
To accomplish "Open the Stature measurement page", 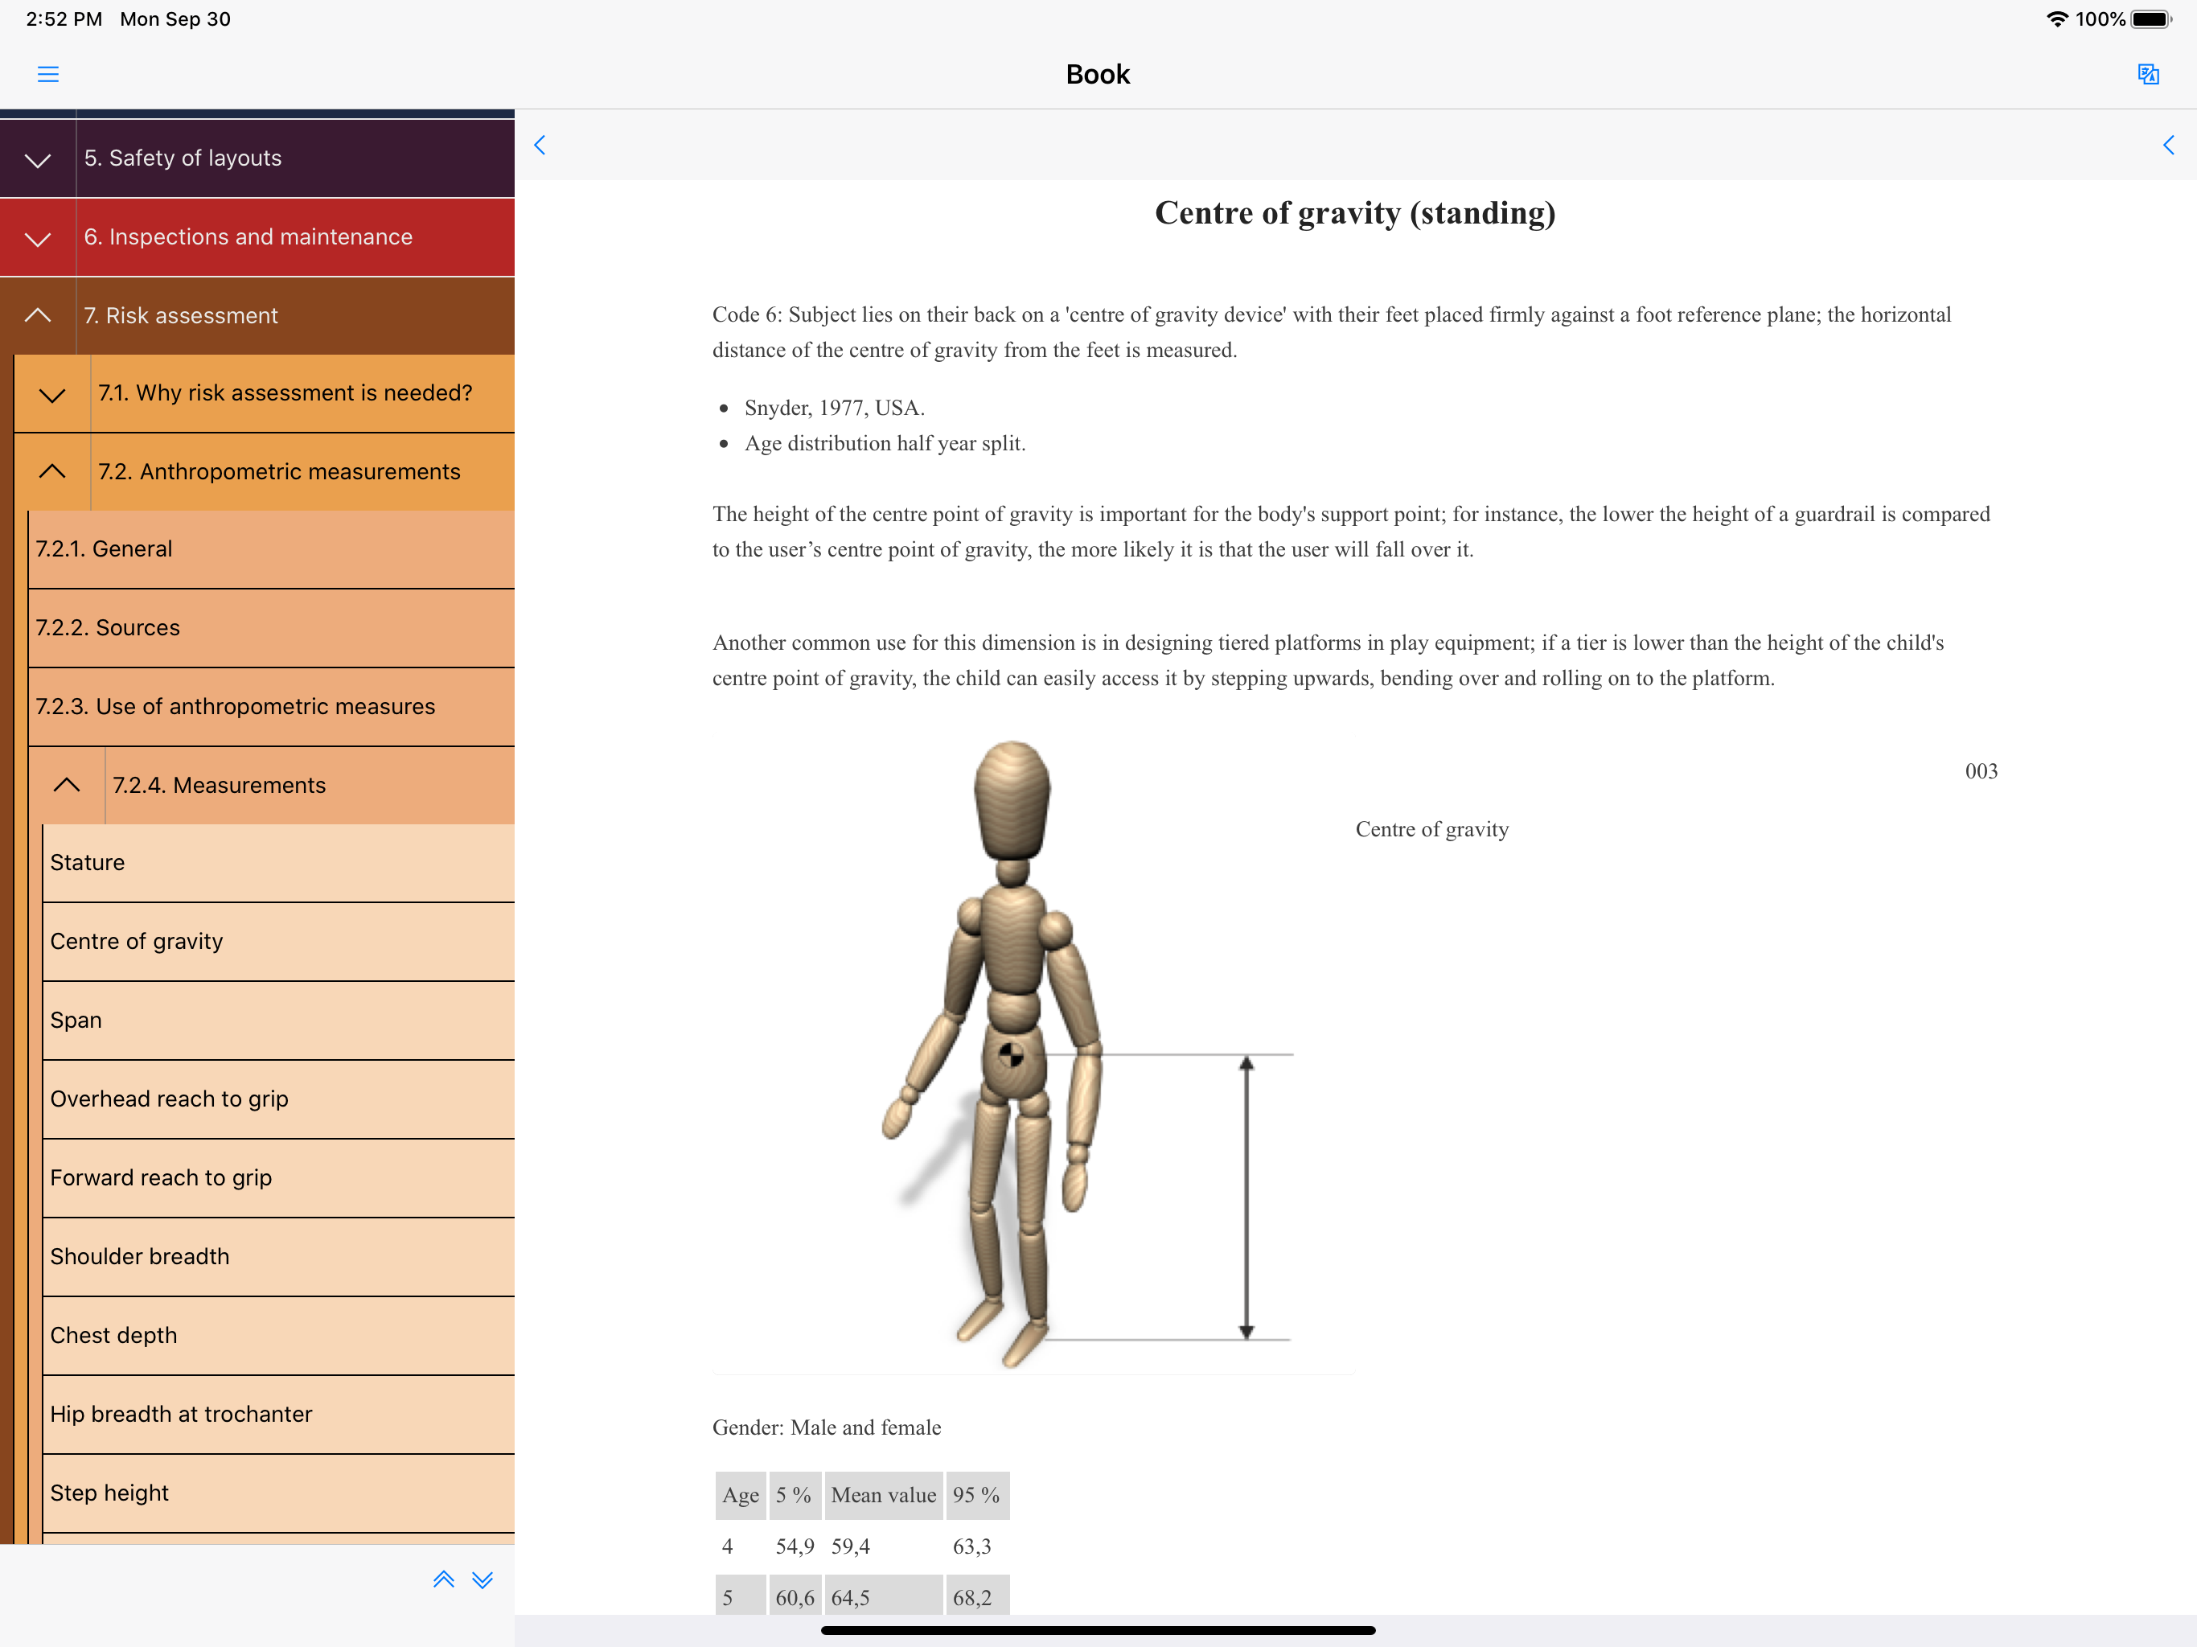I will click(x=278, y=862).
